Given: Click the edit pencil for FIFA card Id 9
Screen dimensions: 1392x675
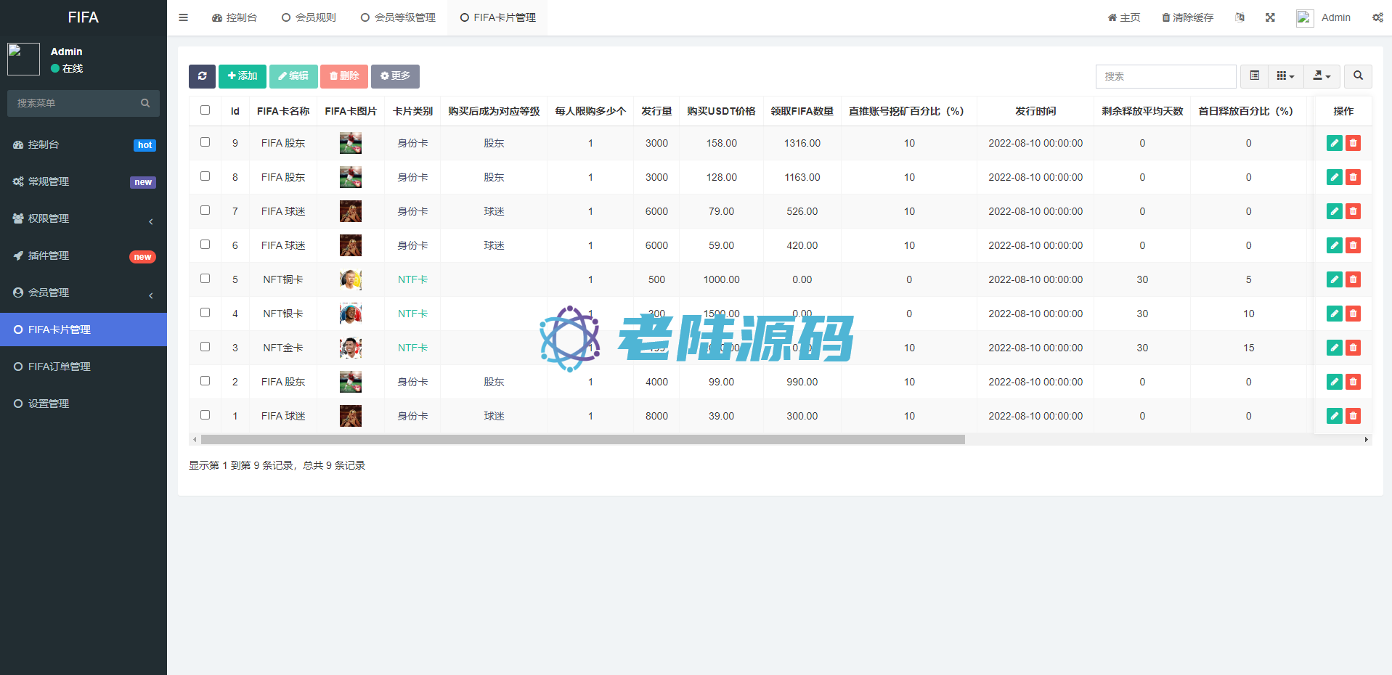Looking at the screenshot, I should tap(1334, 143).
